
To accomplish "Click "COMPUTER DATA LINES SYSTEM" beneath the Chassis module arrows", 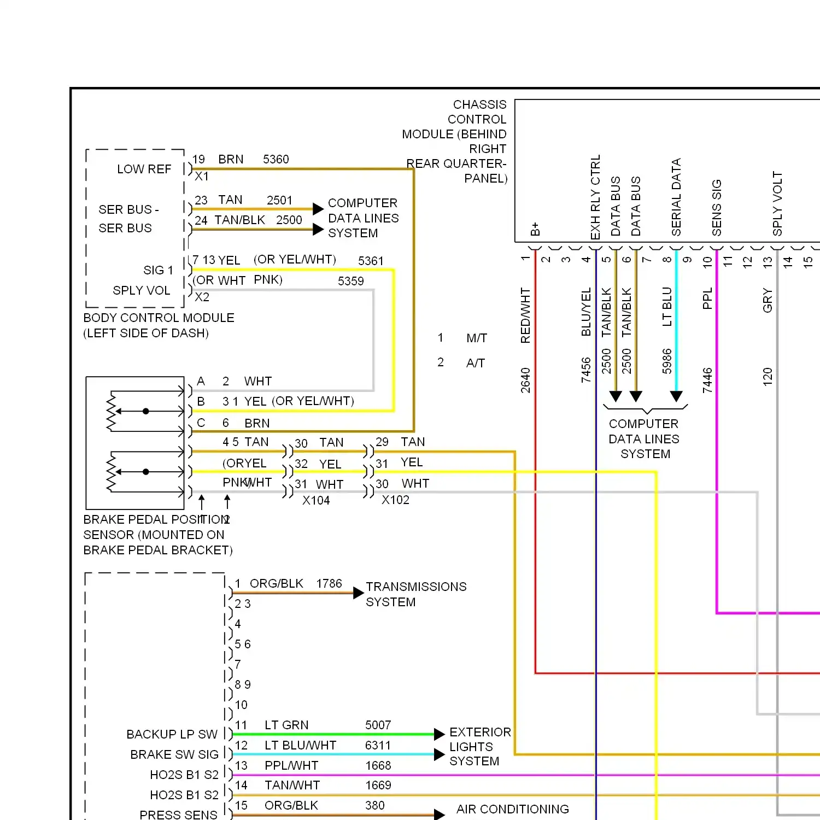I will pyautogui.click(x=644, y=439).
